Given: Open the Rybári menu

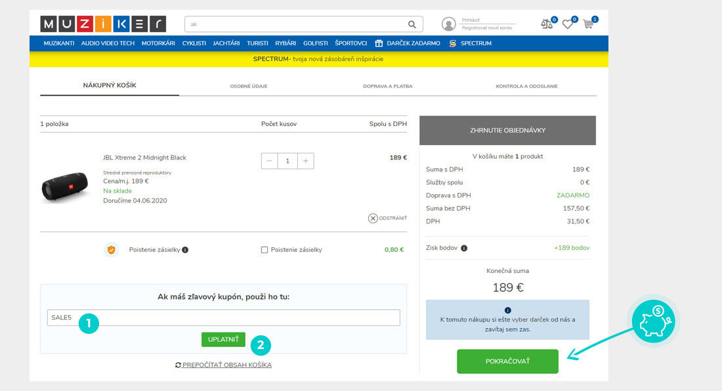Looking at the screenshot, I should point(286,43).
